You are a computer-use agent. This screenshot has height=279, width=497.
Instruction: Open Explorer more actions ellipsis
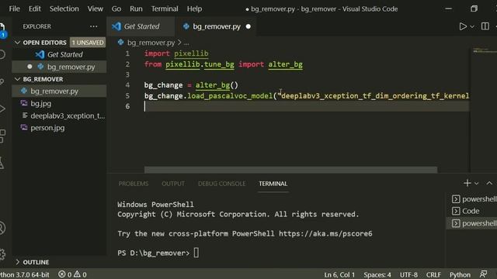tap(93, 26)
